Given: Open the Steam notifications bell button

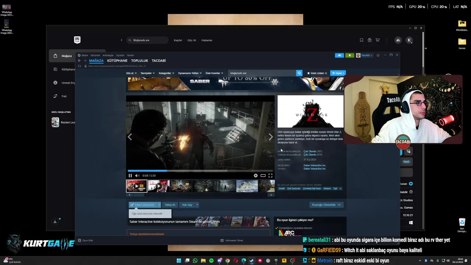Looking at the screenshot, I should 350,55.
